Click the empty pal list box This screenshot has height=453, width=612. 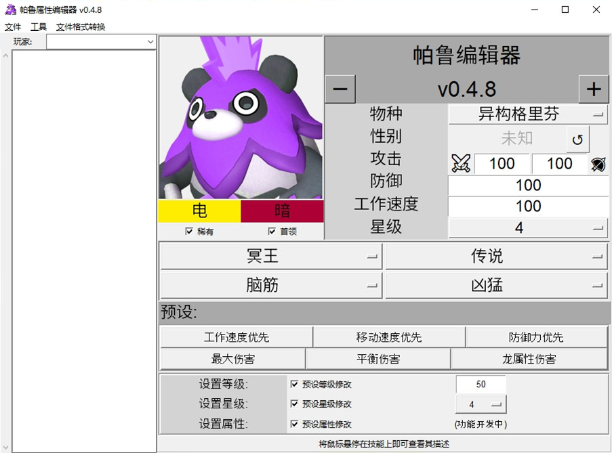coord(84,251)
